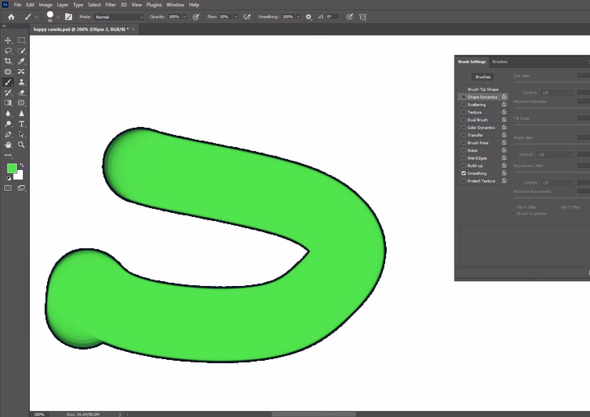Screen dimensions: 590x417
Task: Select the Horizontal Type tool
Action: tap(21, 124)
